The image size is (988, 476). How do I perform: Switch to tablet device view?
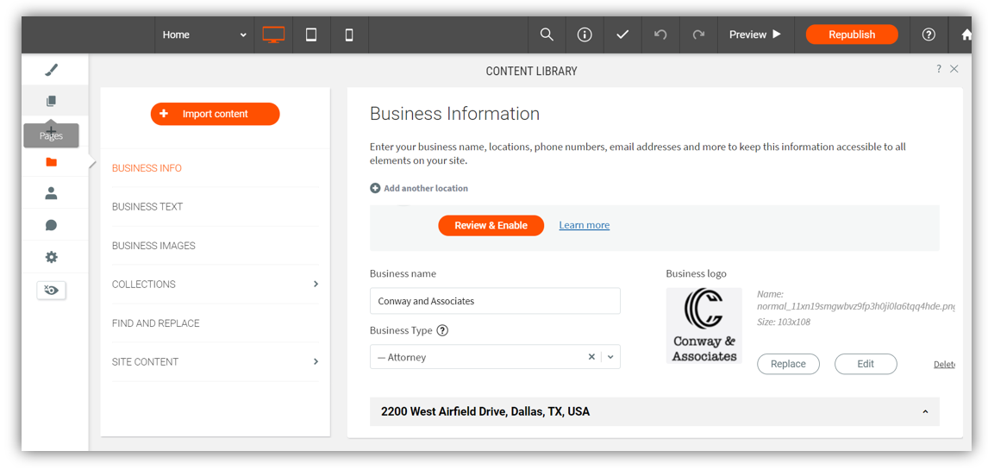click(311, 34)
